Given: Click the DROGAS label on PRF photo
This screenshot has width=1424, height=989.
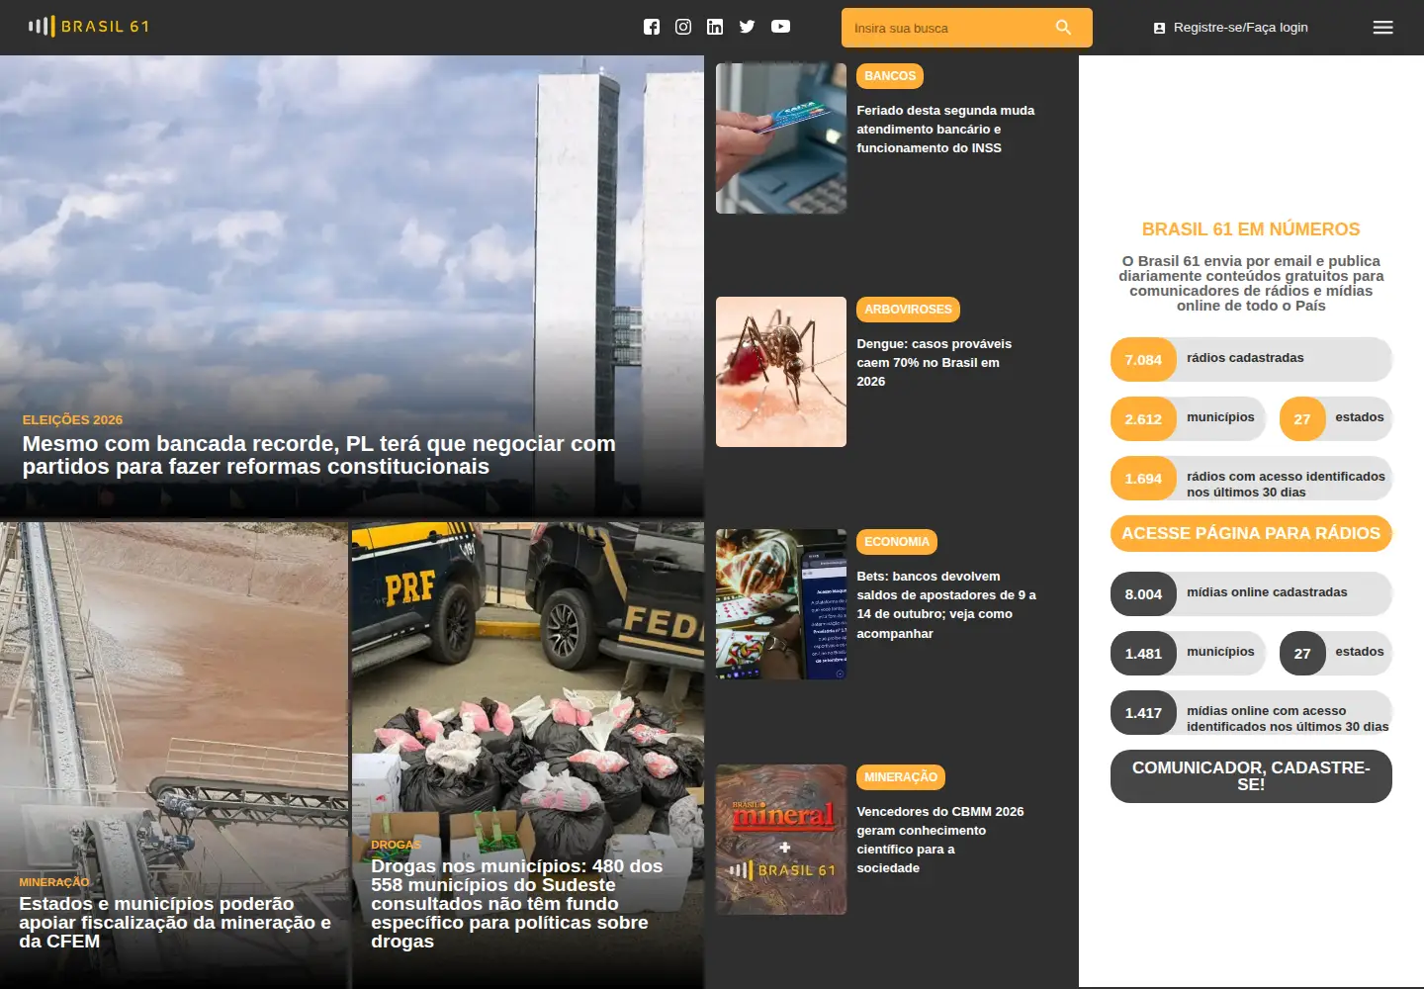Looking at the screenshot, I should point(396,845).
